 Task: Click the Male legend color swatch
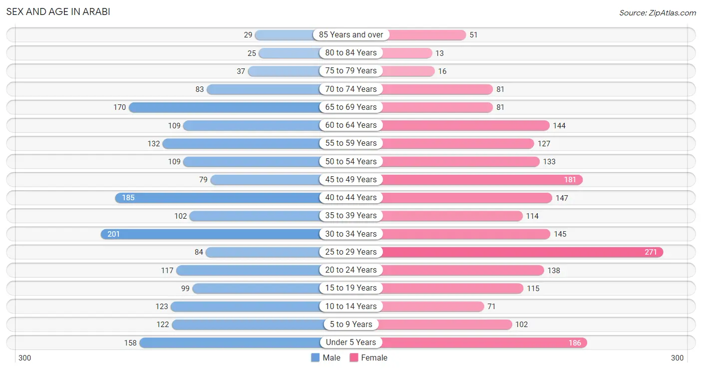(x=315, y=358)
